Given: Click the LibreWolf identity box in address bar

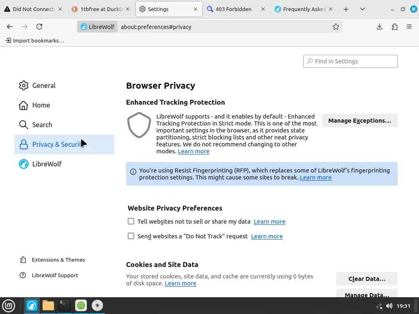Looking at the screenshot, I should click(x=97, y=27).
